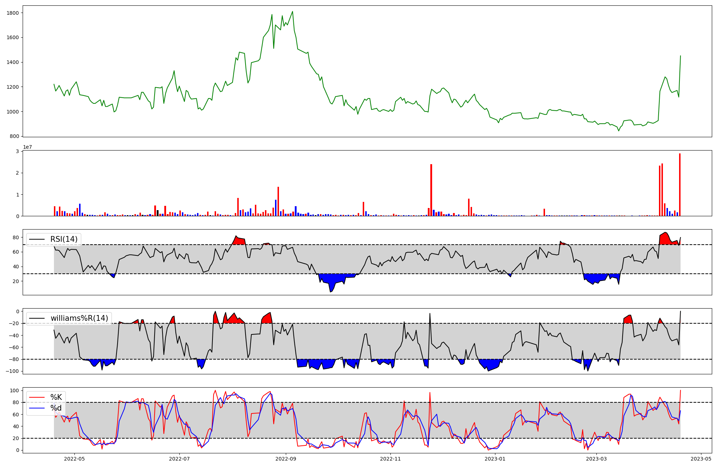Click the williams%R(14) legend label
Viewport: 719px width, 467px height.
tap(79, 318)
